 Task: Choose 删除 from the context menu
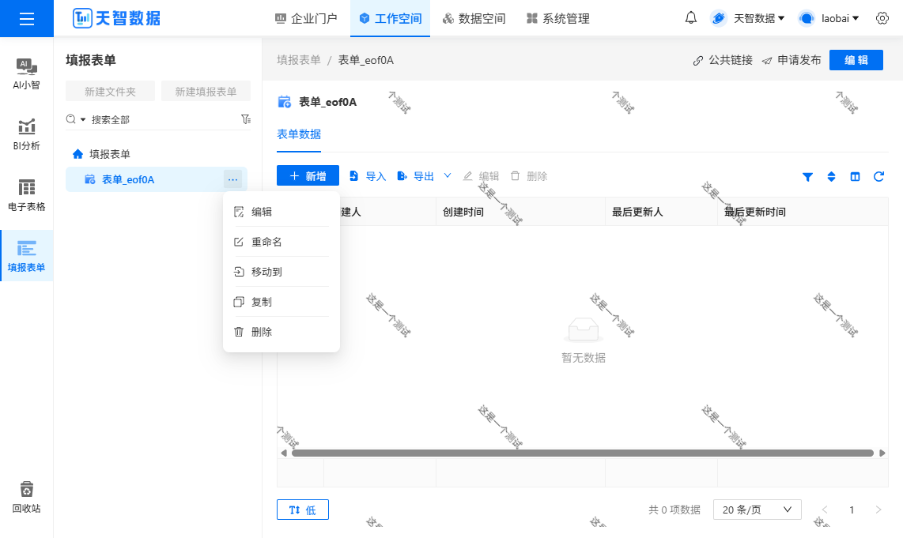(x=281, y=332)
